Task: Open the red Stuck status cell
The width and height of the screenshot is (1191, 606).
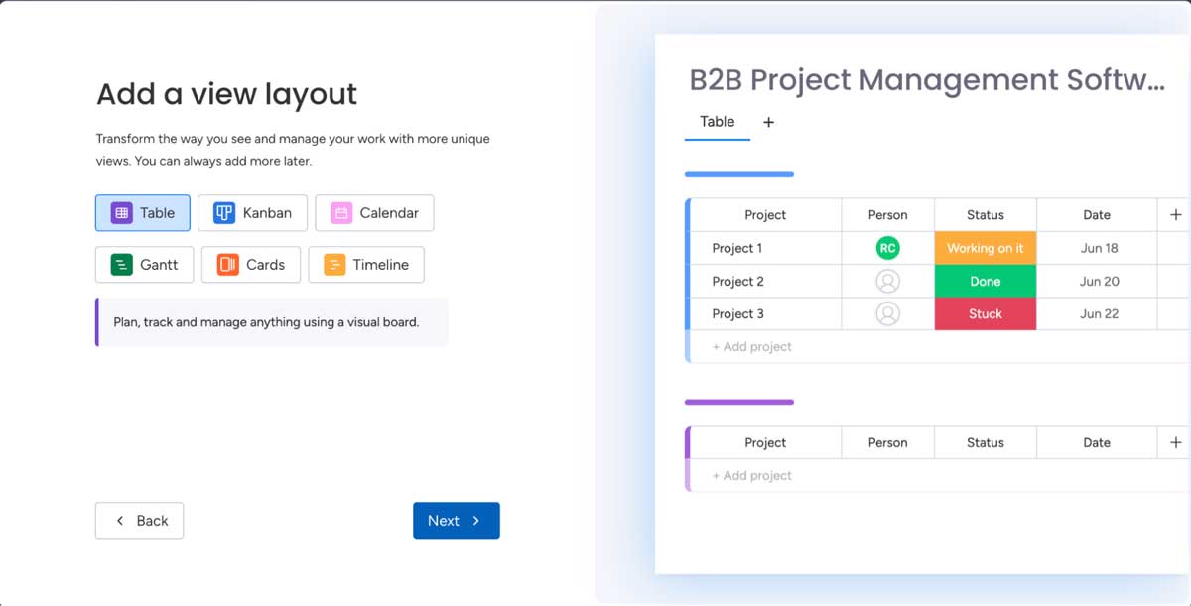Action: [985, 314]
